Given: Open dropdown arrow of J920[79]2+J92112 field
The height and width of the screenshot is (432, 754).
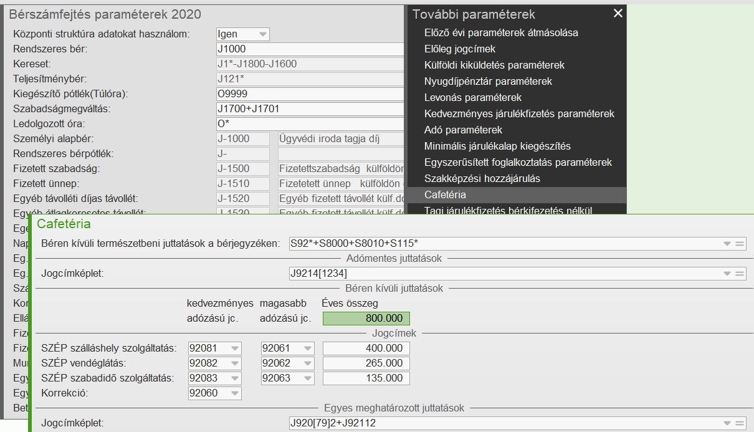Looking at the screenshot, I should coord(727,423).
